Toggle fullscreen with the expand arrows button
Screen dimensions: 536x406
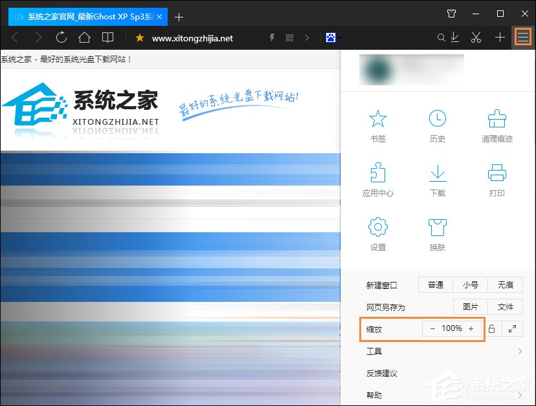click(x=512, y=329)
